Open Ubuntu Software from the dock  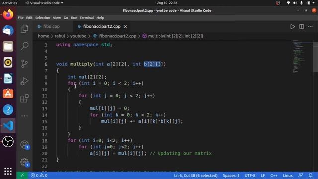coord(8,94)
